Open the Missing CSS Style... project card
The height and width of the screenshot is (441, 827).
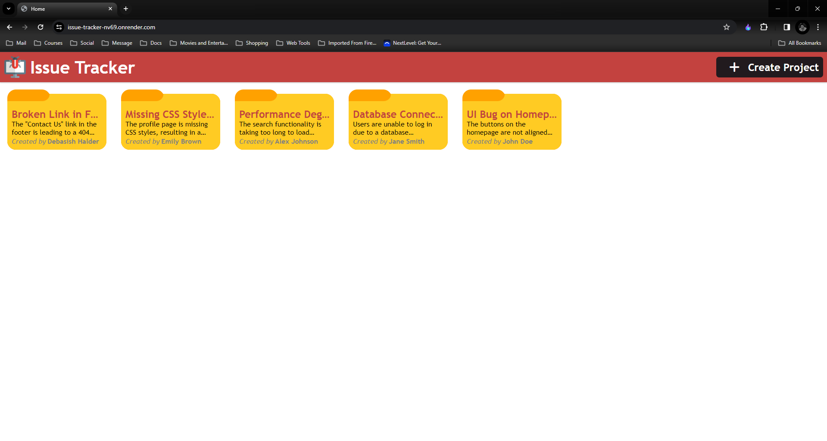171,120
